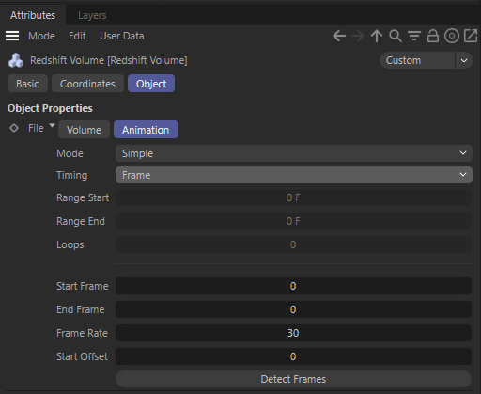The height and width of the screenshot is (394, 481).
Task: Click the filter lines icon
Action: 414,36
